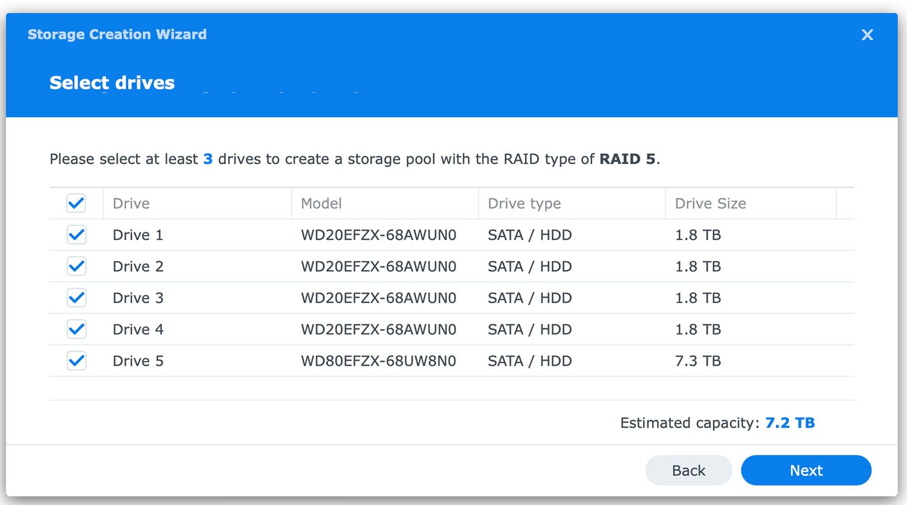Uncheck the Drive 2 checkbox
Image resolution: width=907 pixels, height=505 pixels.
[77, 266]
